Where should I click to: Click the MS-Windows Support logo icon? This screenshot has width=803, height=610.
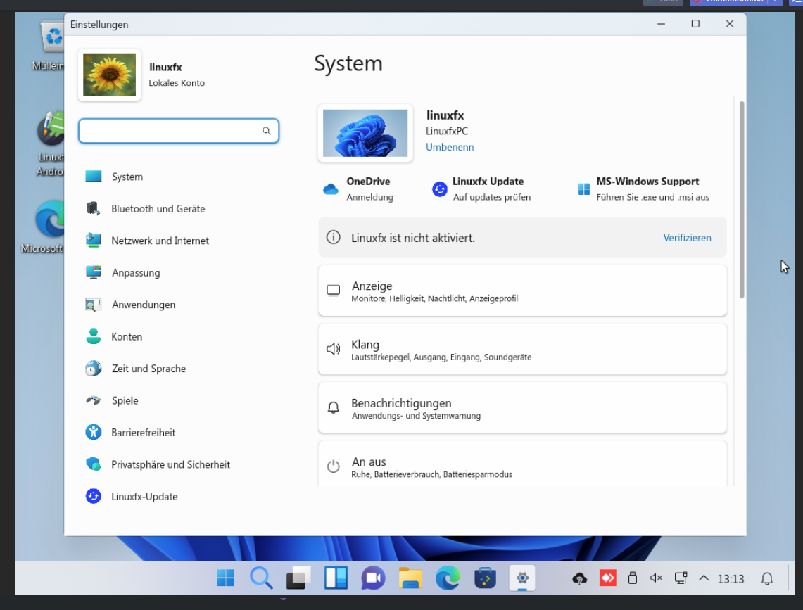pyautogui.click(x=584, y=189)
